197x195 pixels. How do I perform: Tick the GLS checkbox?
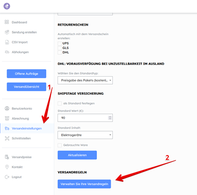[x=60, y=48]
